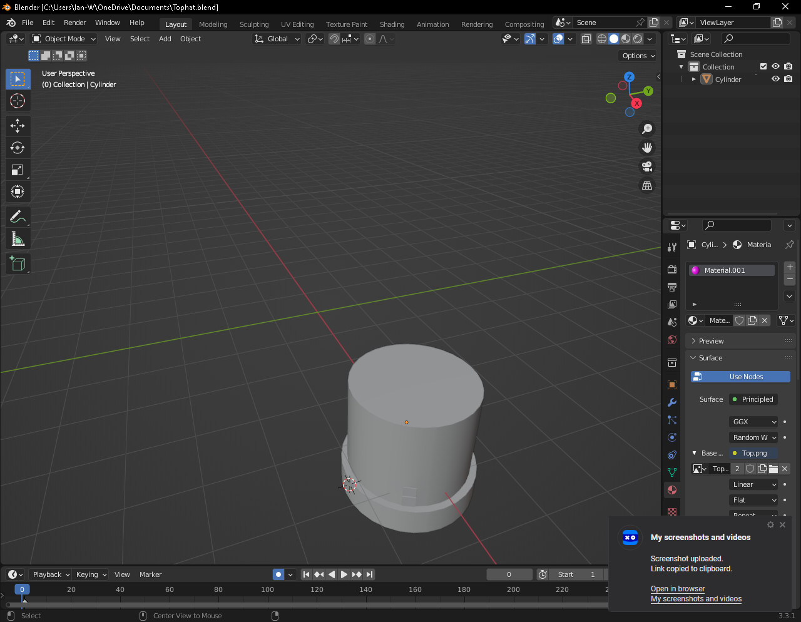Expand the Cylinder item in the outliner
Image resolution: width=801 pixels, height=622 pixels.
coord(693,79)
